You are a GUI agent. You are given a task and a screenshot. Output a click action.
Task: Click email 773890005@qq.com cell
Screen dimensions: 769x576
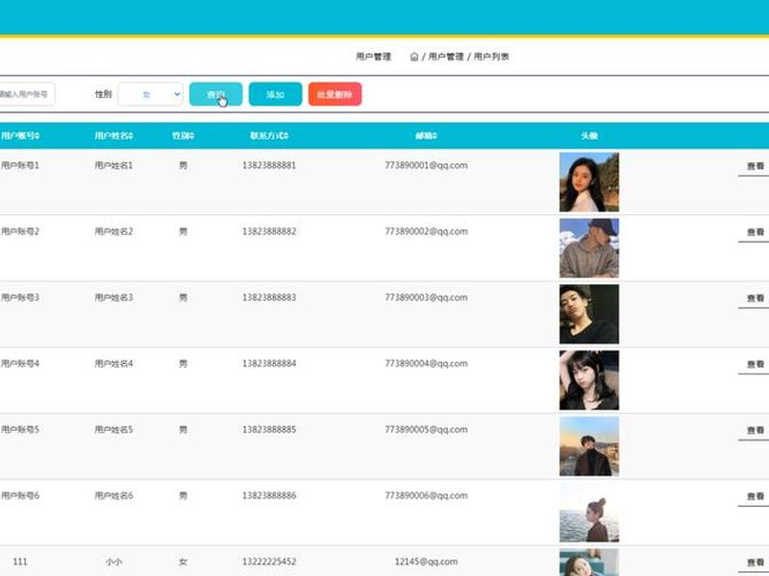(426, 429)
